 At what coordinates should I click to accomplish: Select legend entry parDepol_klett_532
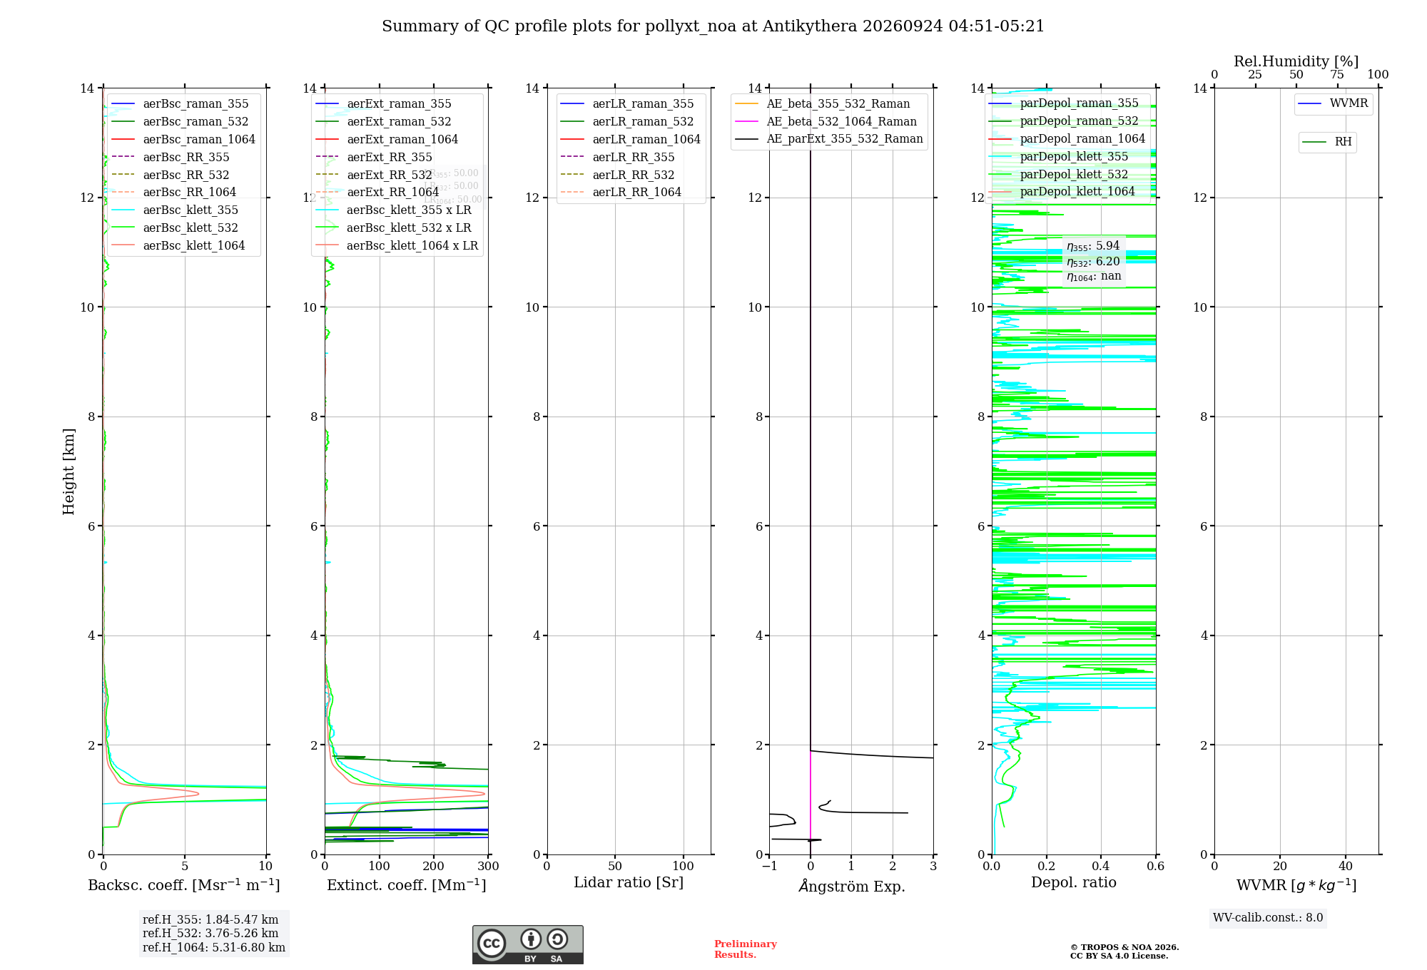tap(1059, 175)
